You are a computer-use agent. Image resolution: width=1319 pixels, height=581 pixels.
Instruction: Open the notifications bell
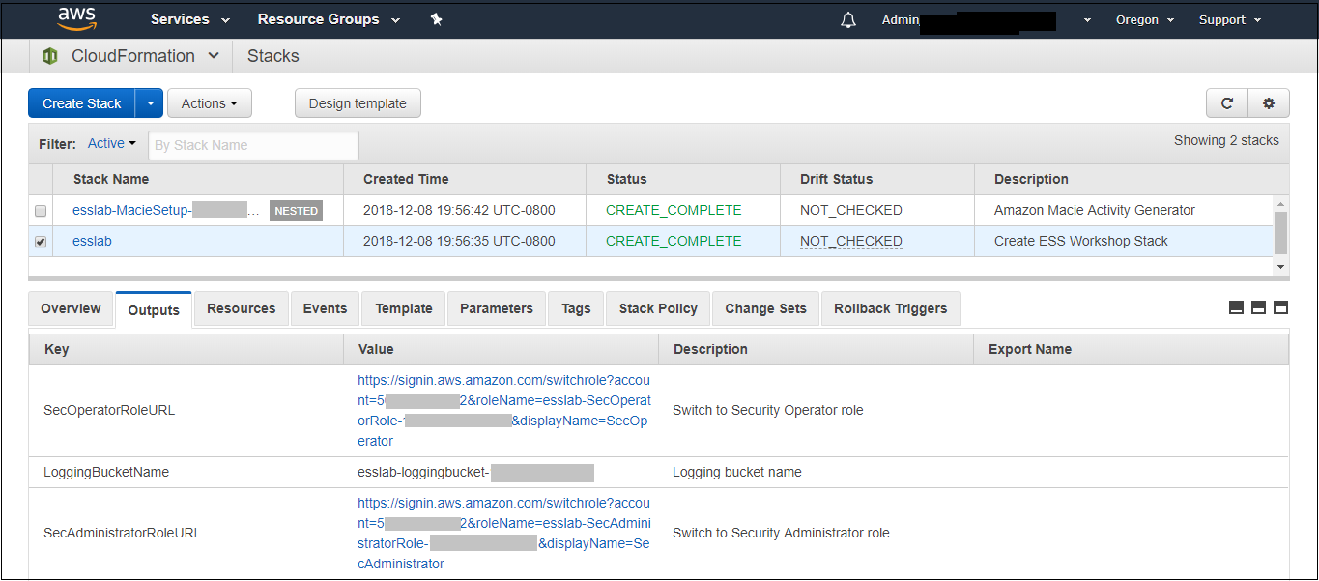coord(848,20)
